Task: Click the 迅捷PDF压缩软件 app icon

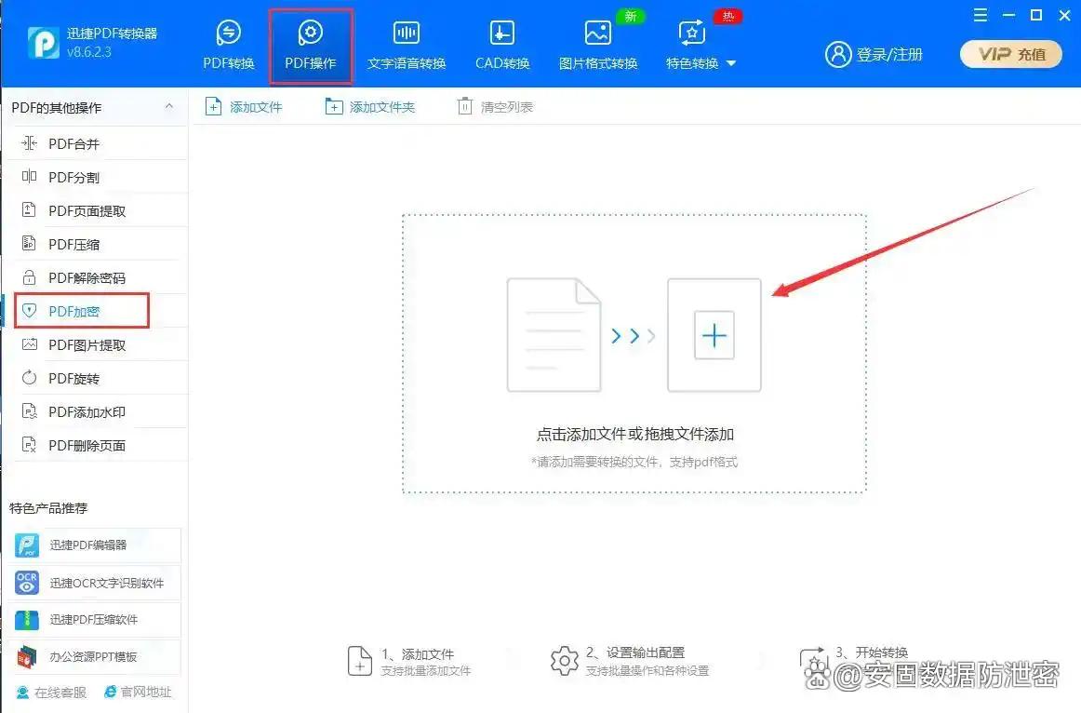Action: [27, 619]
